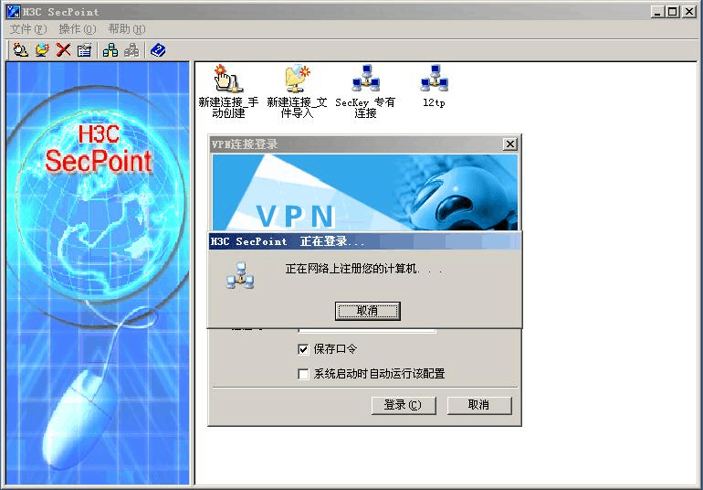Select the 新建连接_手动创建 connection item
Screen dimensions: 703x490
point(227,91)
